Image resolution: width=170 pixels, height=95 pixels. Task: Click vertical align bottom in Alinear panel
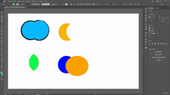166,44
